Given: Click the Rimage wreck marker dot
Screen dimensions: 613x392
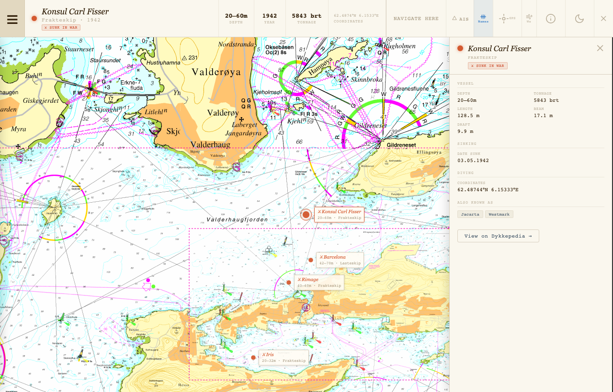Looking at the screenshot, I should click(289, 283).
